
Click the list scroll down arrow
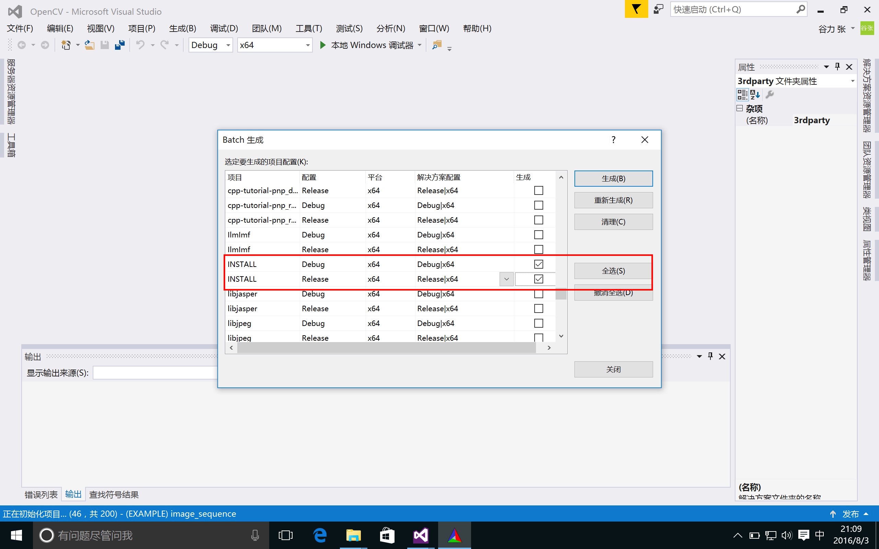pos(561,336)
